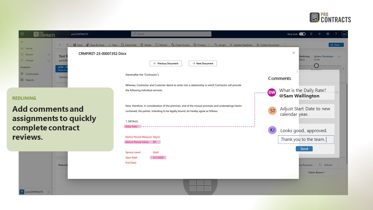Click the Service Level Gold text
373x210 pixels.
[156, 152]
